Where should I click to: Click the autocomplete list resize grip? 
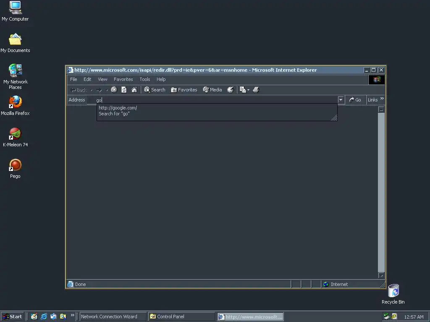[334, 118]
